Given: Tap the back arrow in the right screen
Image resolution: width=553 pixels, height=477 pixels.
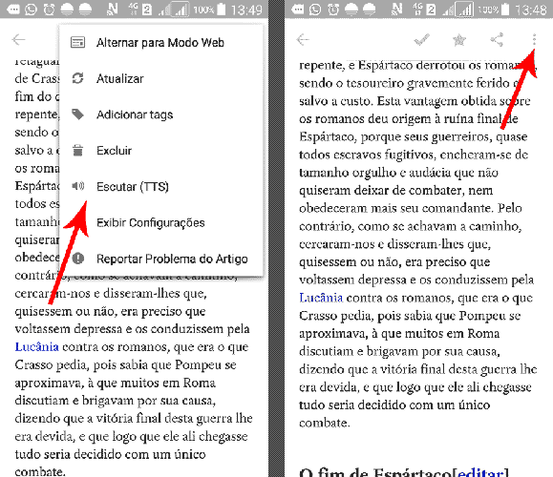Looking at the screenshot, I should pyautogui.click(x=303, y=39).
